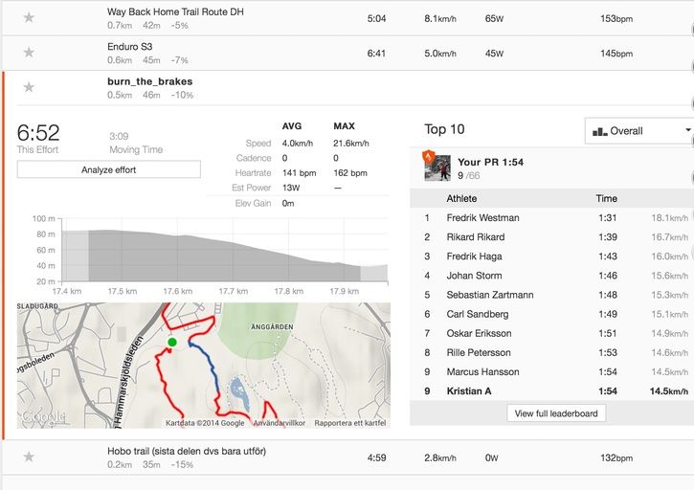Click the Analyze effort button
Viewport: 694px width, 490px height.
[108, 169]
